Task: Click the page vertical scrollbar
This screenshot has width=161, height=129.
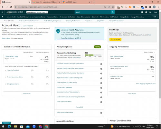Action: [160, 55]
